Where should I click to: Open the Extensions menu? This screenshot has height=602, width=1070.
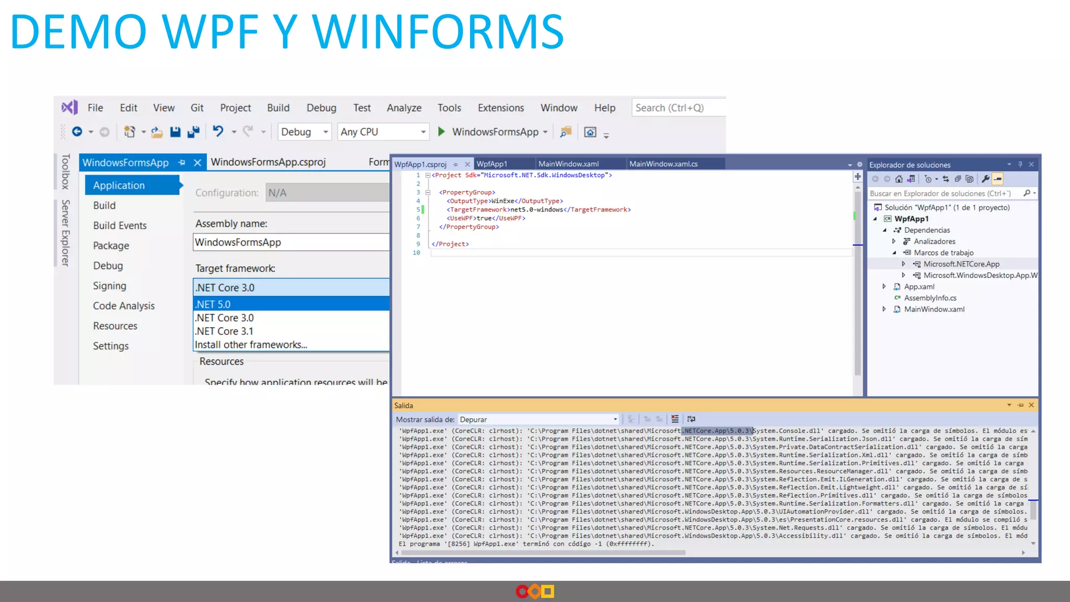tap(501, 108)
